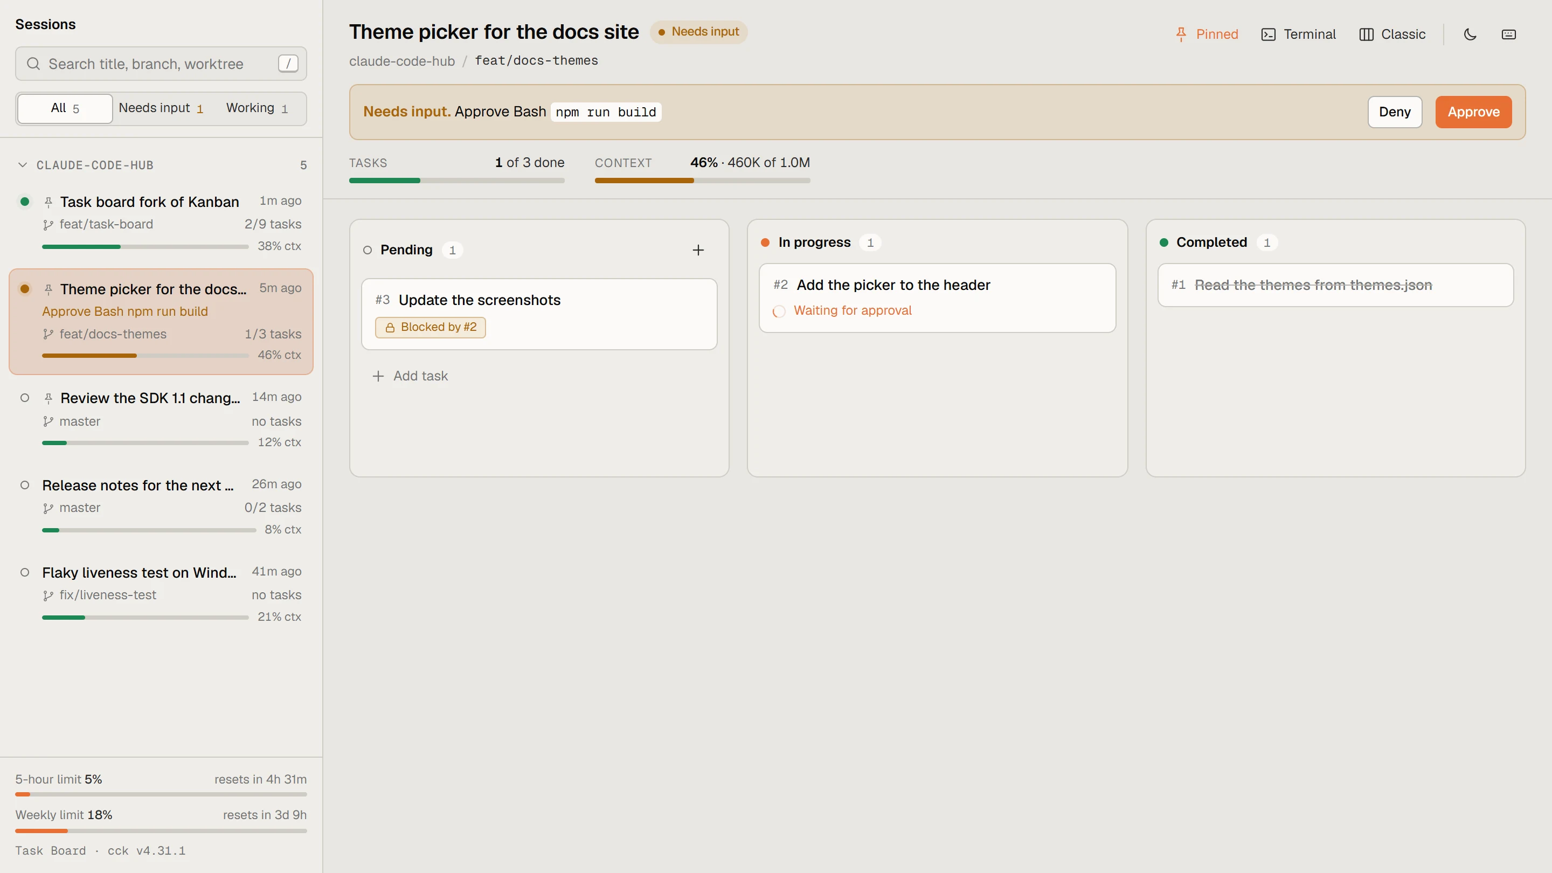The height and width of the screenshot is (873, 1552).
Task: Open Release notes for the next session
Action: [161, 507]
